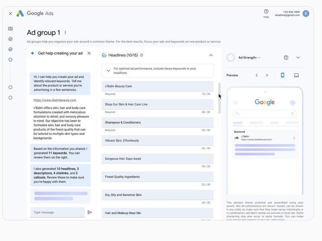This screenshot has width=322, height=241.
Task: Close the Get help creating your ad panel
Action: tap(89, 53)
